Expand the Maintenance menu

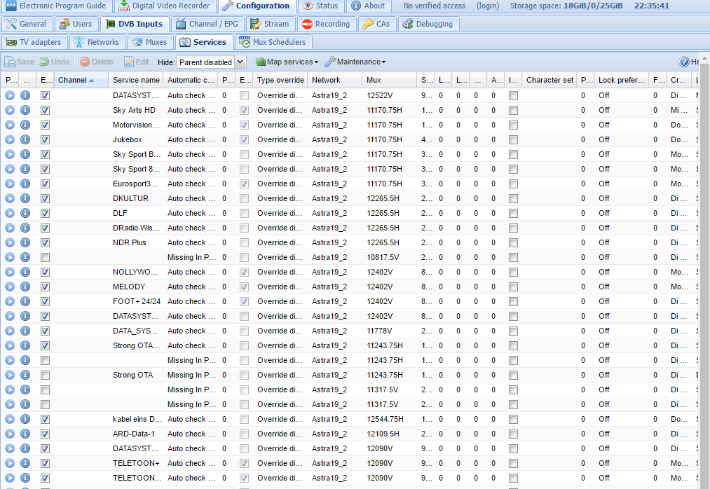point(355,62)
